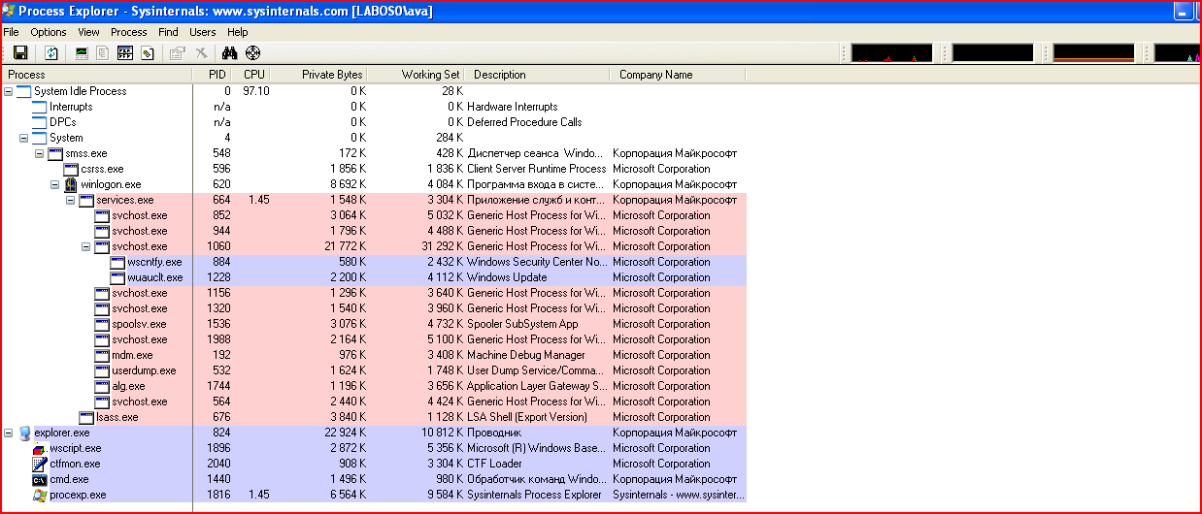Click the alg.exe process icon
The width and height of the screenshot is (1202, 514).
(x=102, y=386)
